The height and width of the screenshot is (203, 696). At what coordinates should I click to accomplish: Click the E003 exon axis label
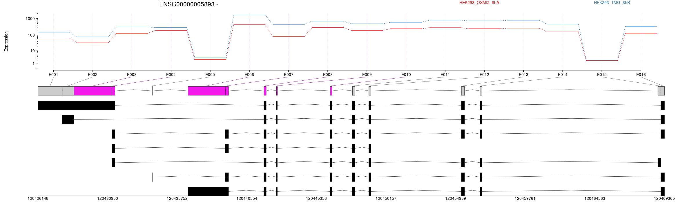pos(132,75)
